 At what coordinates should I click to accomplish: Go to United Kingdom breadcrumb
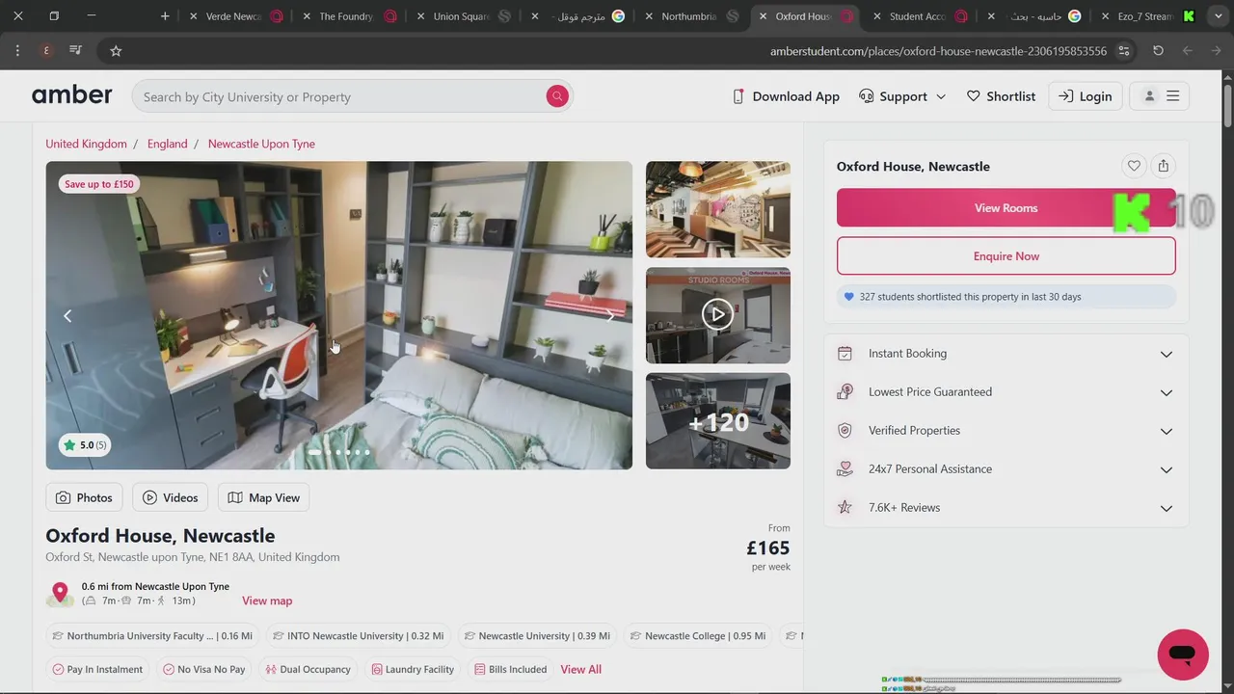(86, 144)
